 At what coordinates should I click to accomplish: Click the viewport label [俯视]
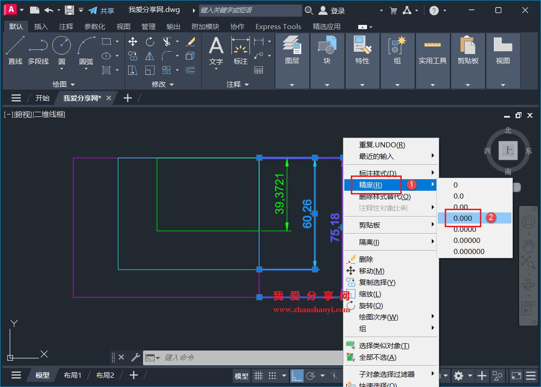(24, 115)
